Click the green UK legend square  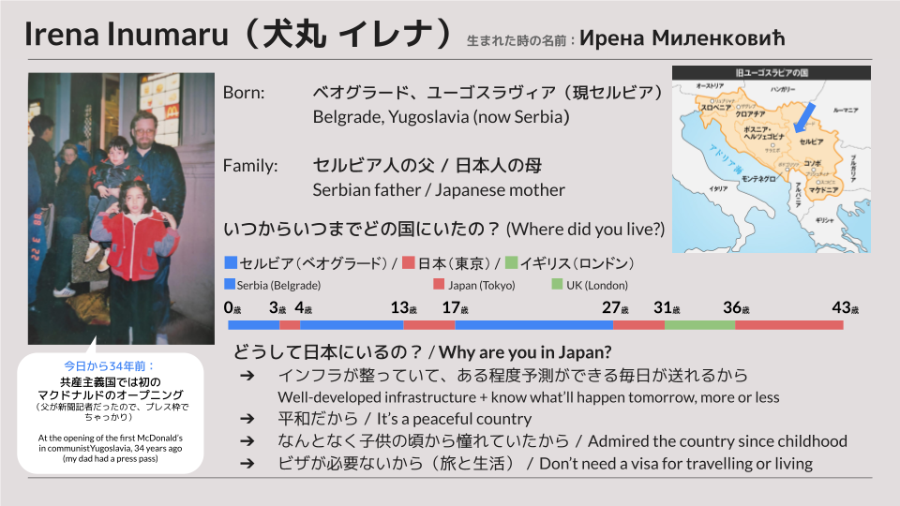click(512, 262)
